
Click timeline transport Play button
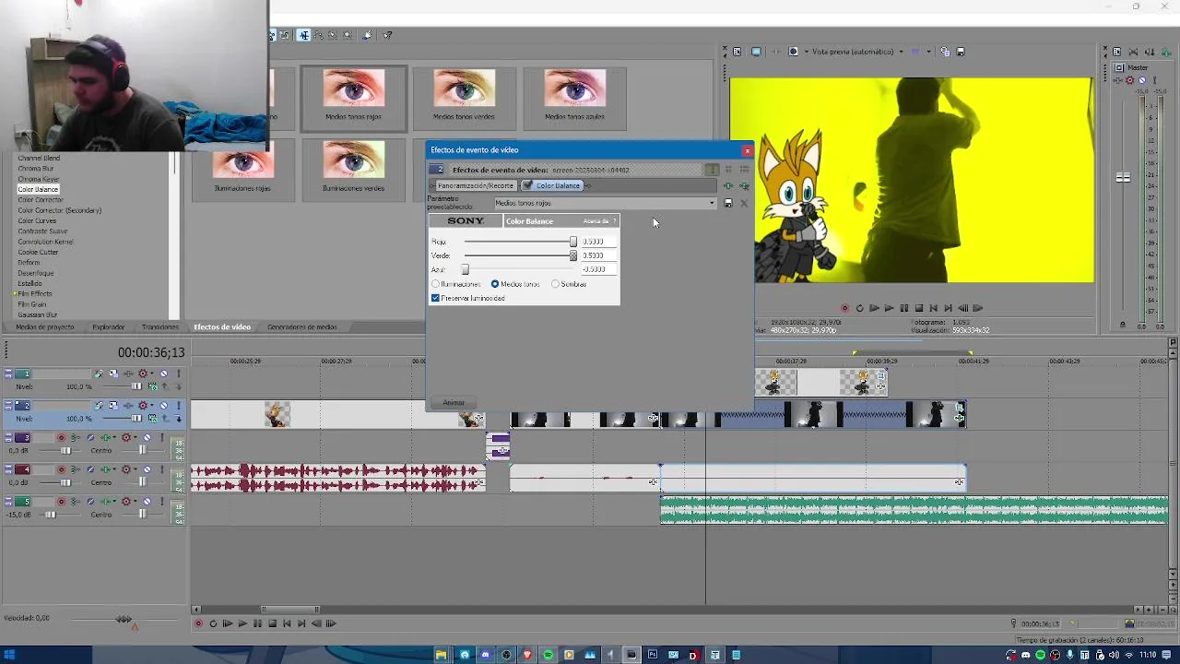pos(242,623)
